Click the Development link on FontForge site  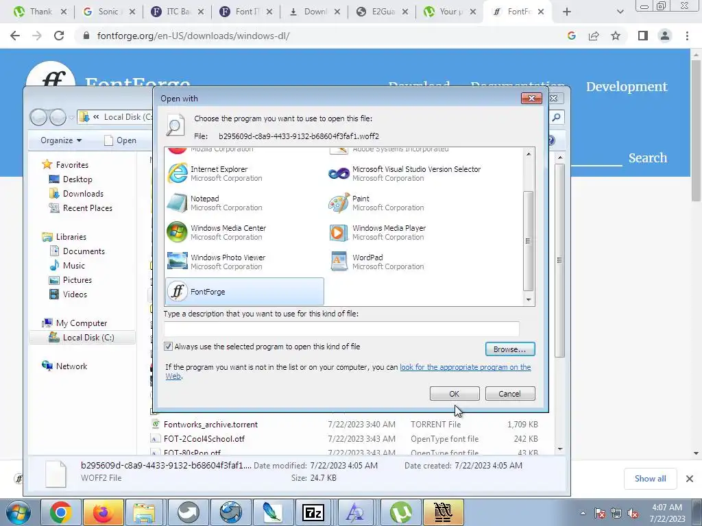tap(627, 87)
